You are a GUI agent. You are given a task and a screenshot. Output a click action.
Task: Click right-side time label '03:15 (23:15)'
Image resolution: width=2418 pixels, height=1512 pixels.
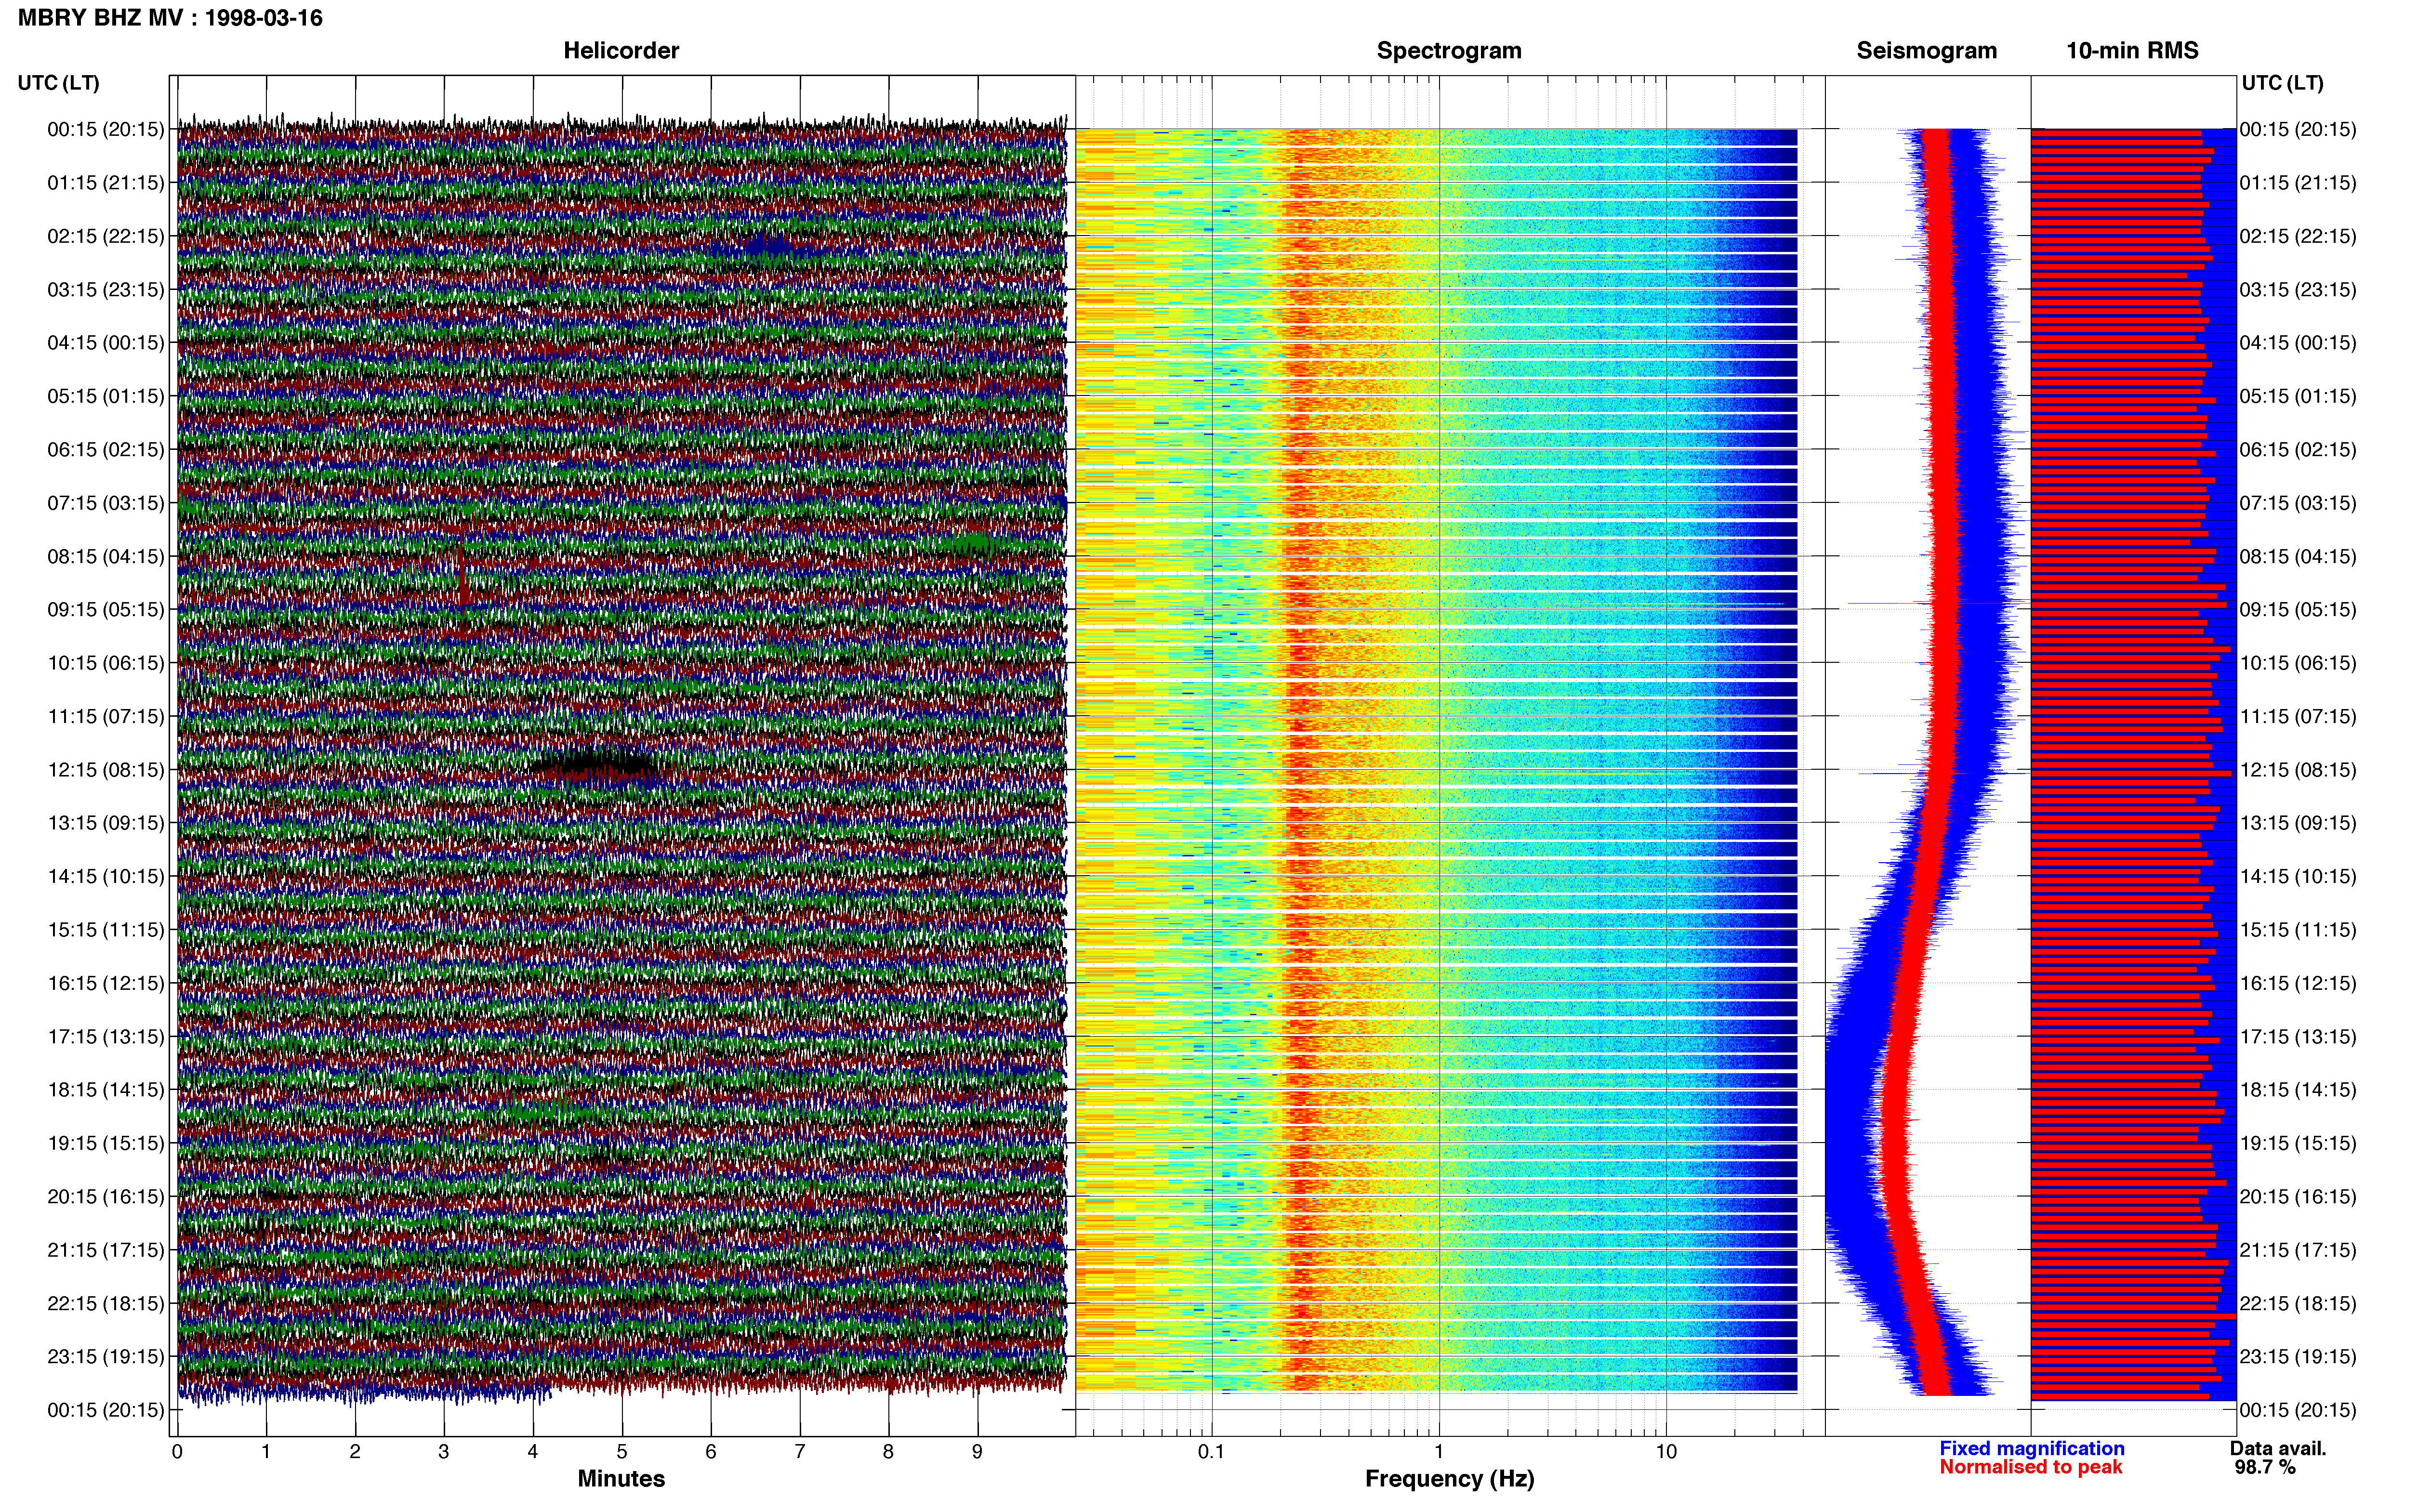(2298, 290)
